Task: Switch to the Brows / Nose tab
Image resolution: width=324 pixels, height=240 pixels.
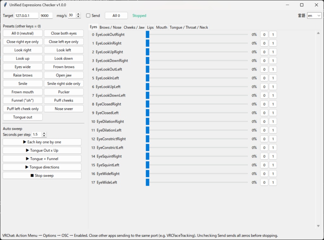Action: (110, 27)
